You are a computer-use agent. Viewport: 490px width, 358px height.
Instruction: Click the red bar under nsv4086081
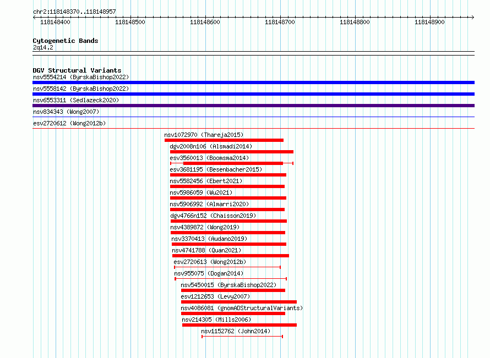pyautogui.click(x=233, y=313)
